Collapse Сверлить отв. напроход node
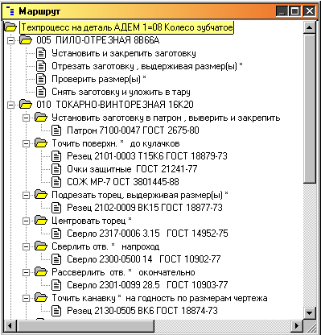This screenshot has height=335, width=321. coord(26,246)
